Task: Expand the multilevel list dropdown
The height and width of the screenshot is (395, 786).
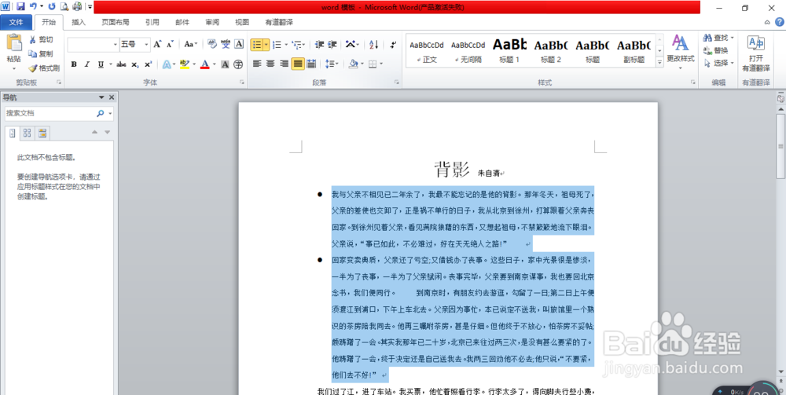Action: [303, 45]
